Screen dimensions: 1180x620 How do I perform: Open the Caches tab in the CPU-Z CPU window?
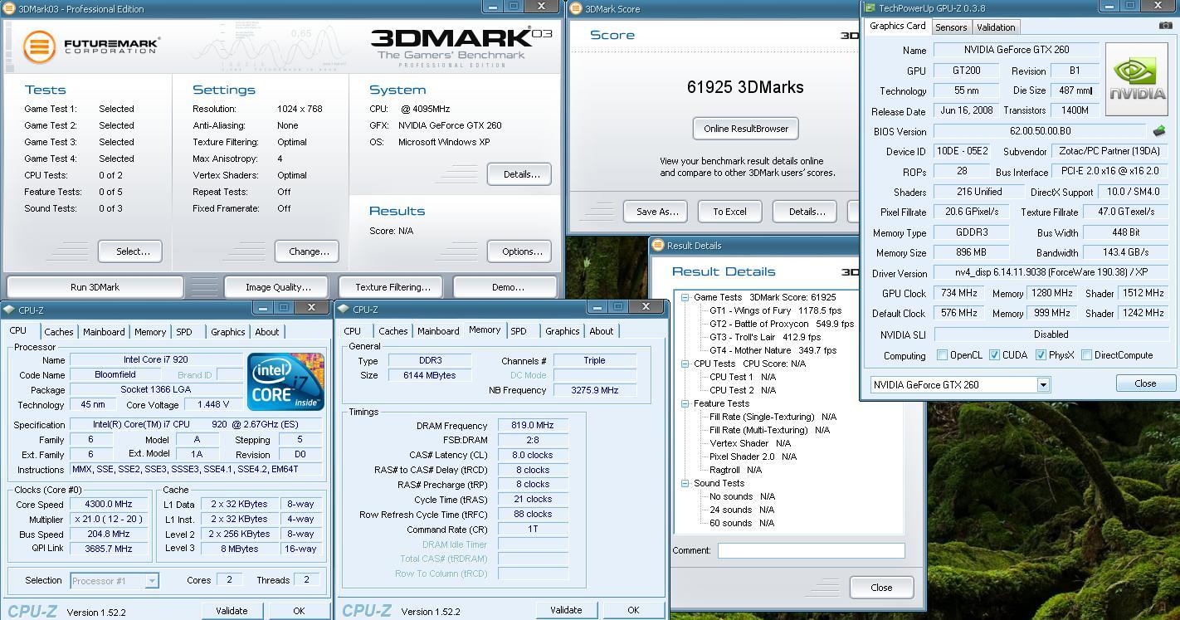coord(59,332)
